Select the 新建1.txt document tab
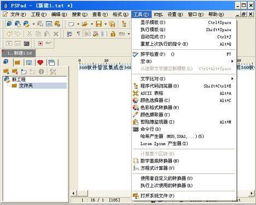 click(x=19, y=53)
